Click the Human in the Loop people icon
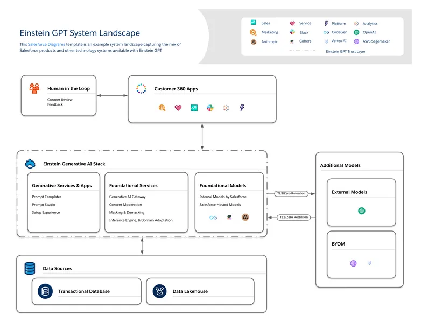Image resolution: width=421 pixels, height=322 pixels. (34, 88)
